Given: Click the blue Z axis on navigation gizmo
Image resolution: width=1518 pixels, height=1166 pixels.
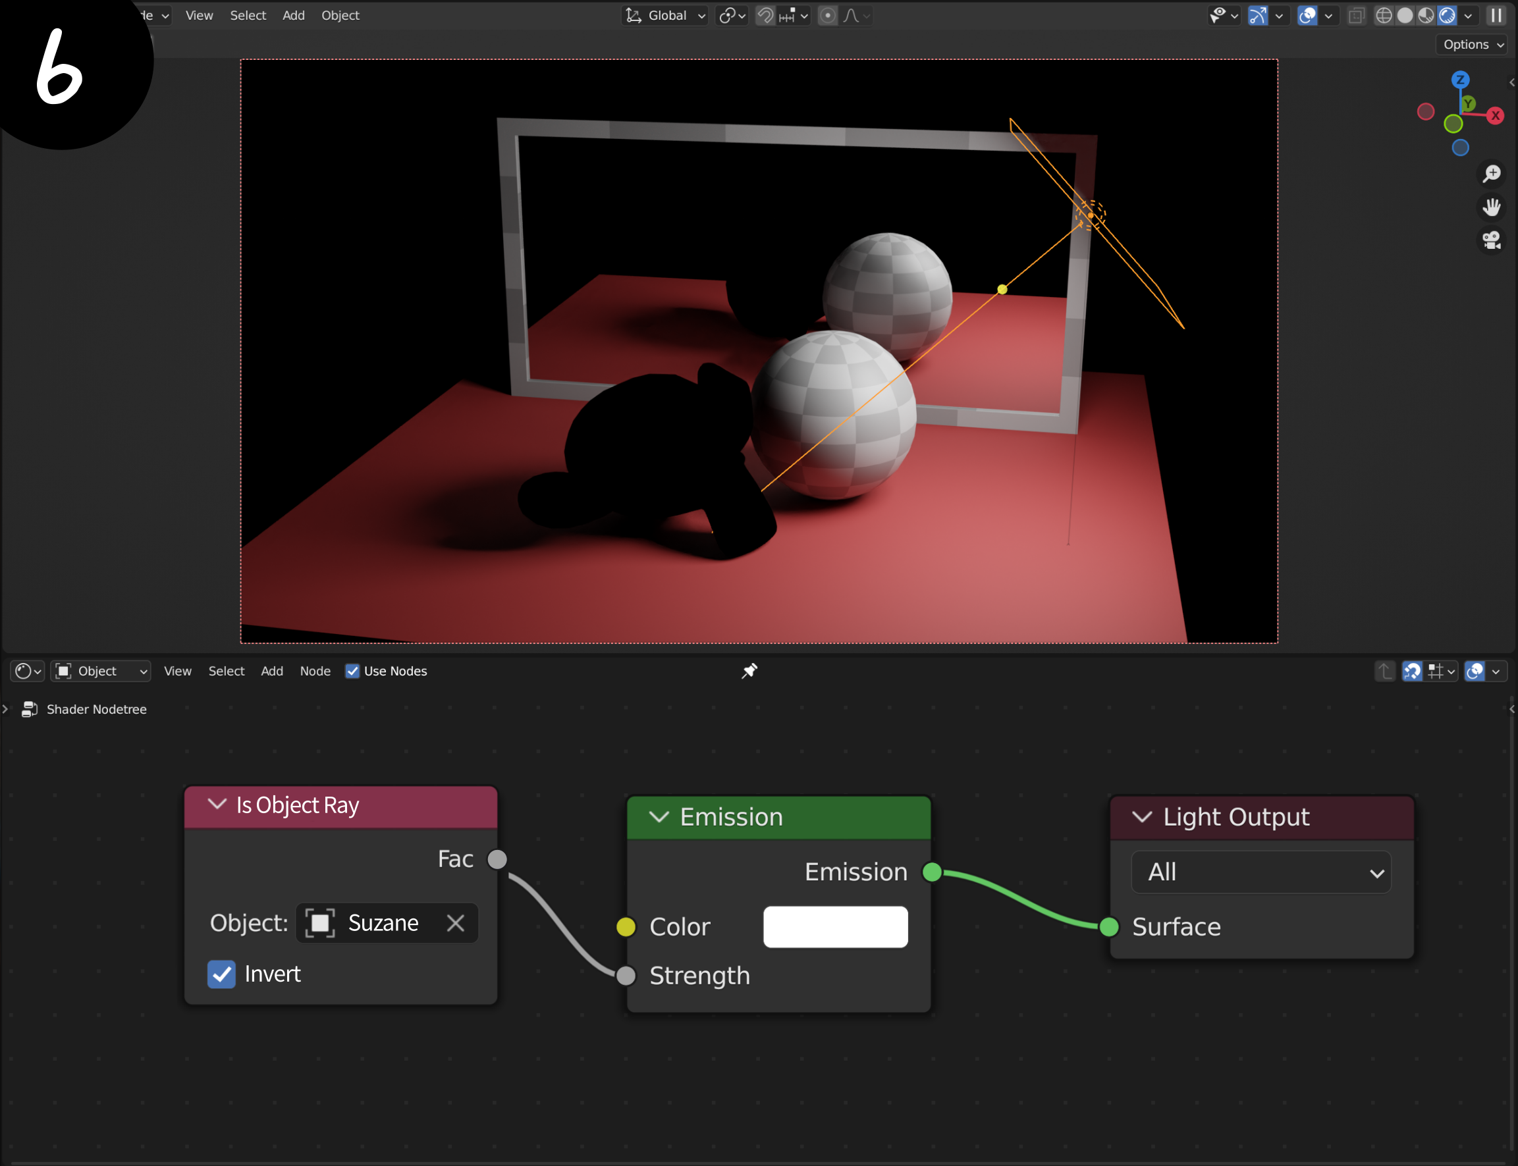Looking at the screenshot, I should 1461,80.
